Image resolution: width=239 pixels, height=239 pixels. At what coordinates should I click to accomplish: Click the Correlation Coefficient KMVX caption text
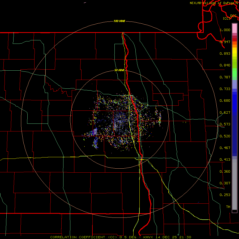tap(121, 237)
